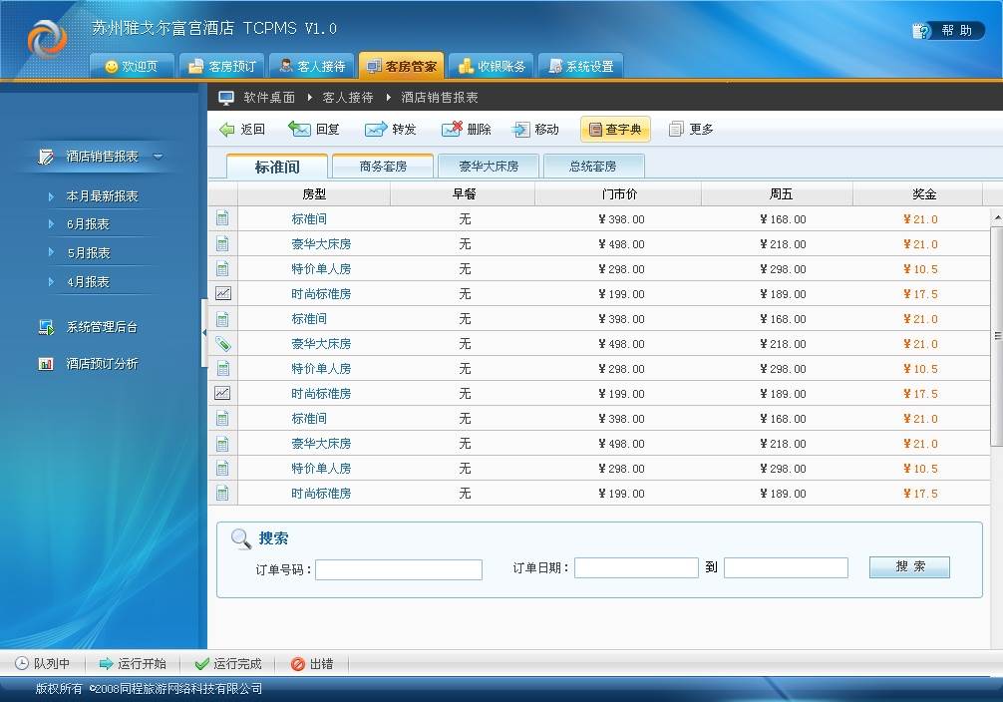Click the 软件桌面 monitor icon in breadcrumb
The image size is (1003, 702).
(225, 98)
